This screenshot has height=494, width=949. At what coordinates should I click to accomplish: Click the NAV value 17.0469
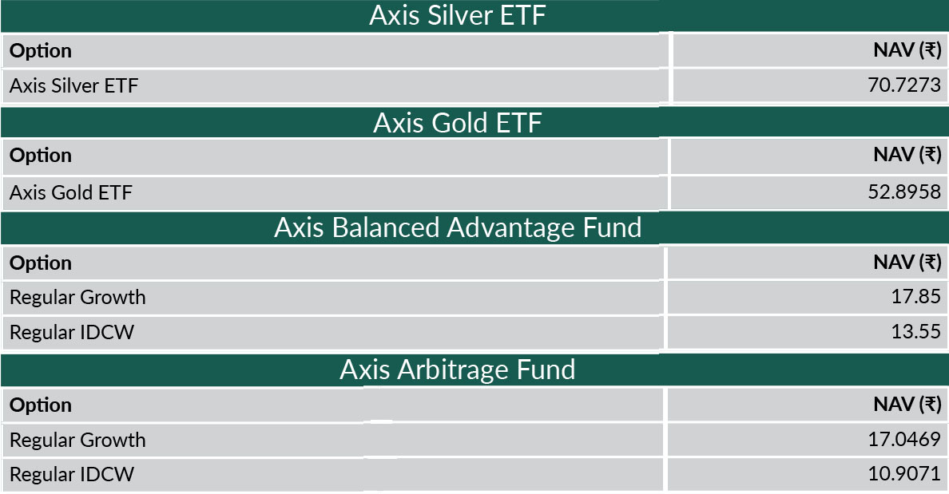pos(904,439)
